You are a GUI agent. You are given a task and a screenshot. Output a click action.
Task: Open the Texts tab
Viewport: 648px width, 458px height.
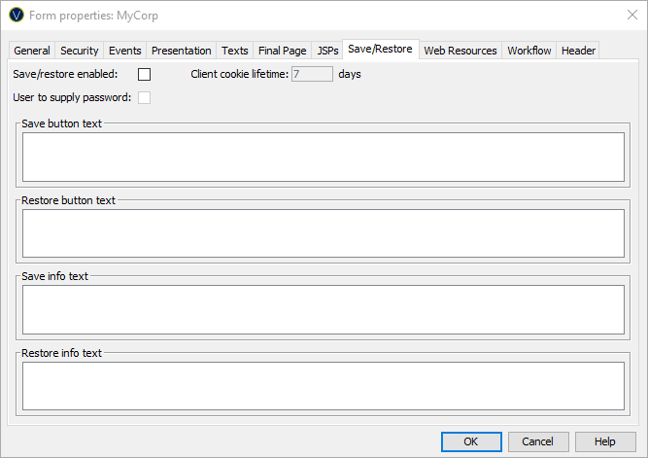point(234,51)
